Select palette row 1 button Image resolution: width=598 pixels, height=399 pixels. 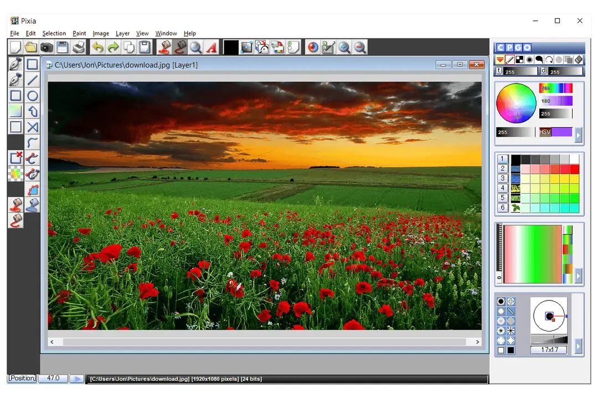[x=502, y=158]
